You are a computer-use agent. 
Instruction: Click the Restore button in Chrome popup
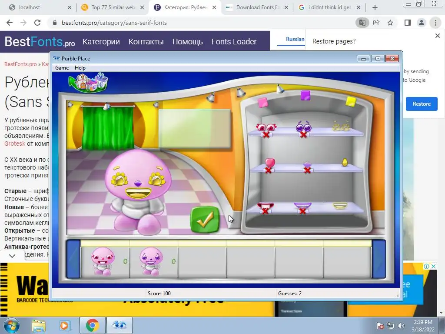(422, 104)
